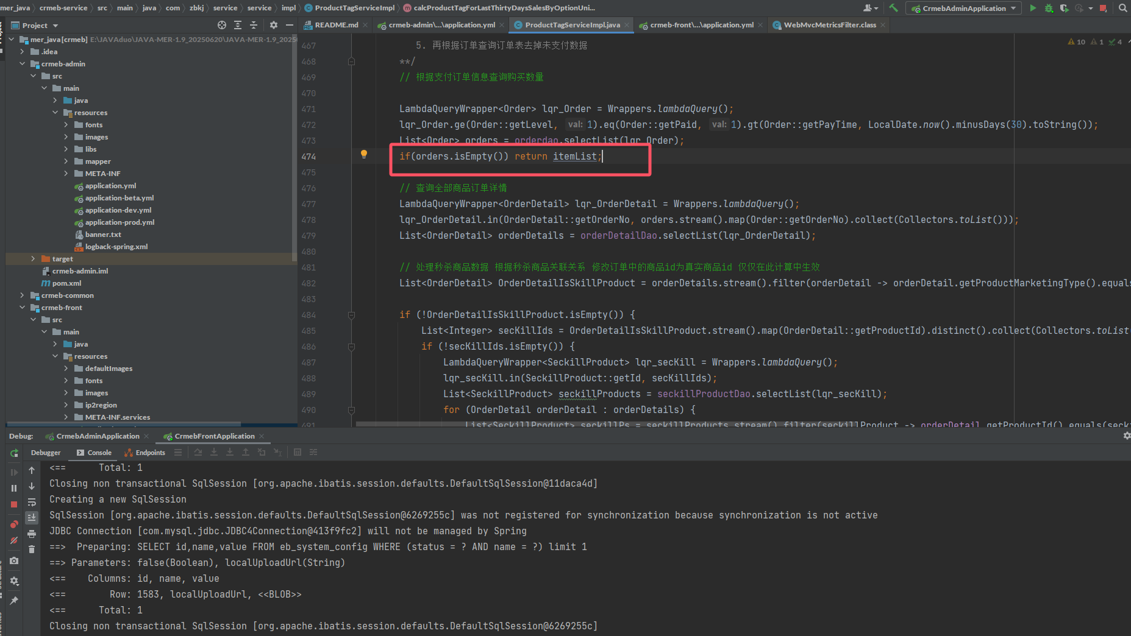Expand the .idea folder
Viewport: 1131px width, 636px height.
23,52
